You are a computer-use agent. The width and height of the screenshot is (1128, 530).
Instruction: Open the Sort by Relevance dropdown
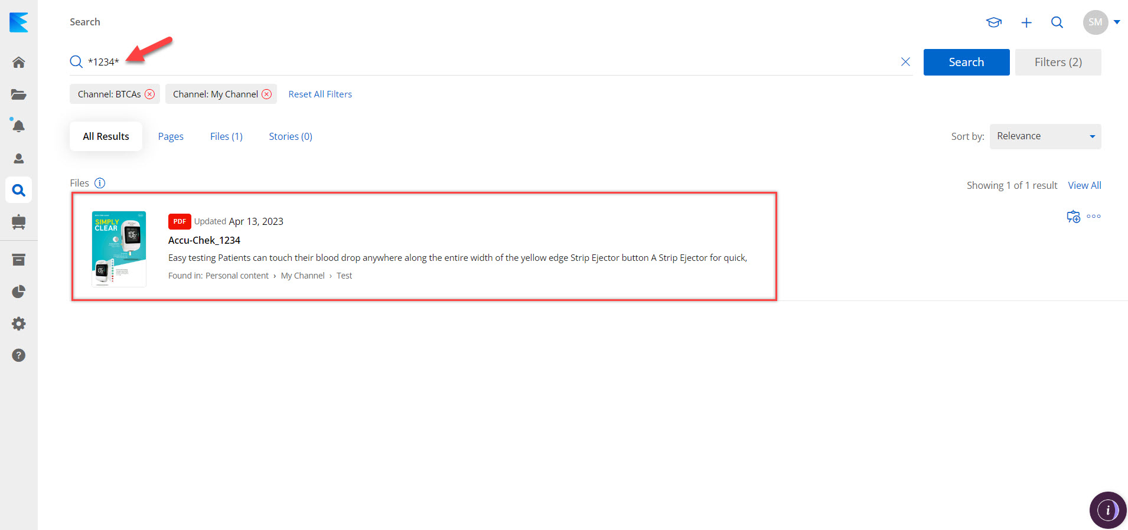[1045, 136]
